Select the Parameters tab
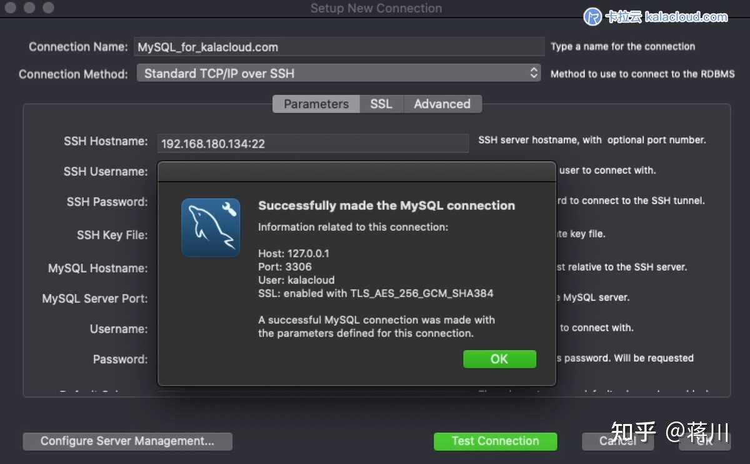Viewport: 750px width, 464px height. [x=316, y=104]
